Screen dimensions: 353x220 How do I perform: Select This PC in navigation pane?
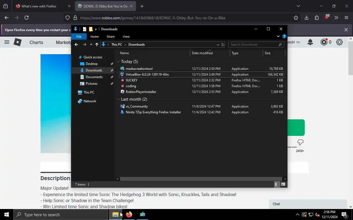pyautogui.click(x=89, y=92)
